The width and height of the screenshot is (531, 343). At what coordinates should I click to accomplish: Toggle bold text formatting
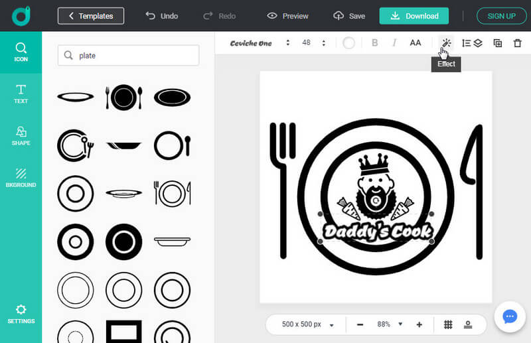coord(375,43)
